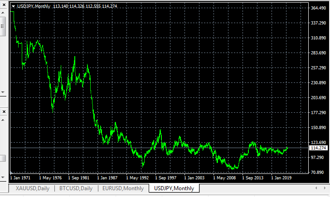This screenshot has width=330, height=197.
Task: Click the triangle marker before USDJPY title
Action: point(13,6)
